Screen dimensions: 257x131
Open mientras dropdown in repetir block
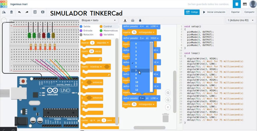click(96, 67)
